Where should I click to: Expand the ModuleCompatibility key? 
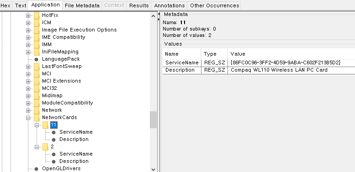pyautogui.click(x=28, y=103)
